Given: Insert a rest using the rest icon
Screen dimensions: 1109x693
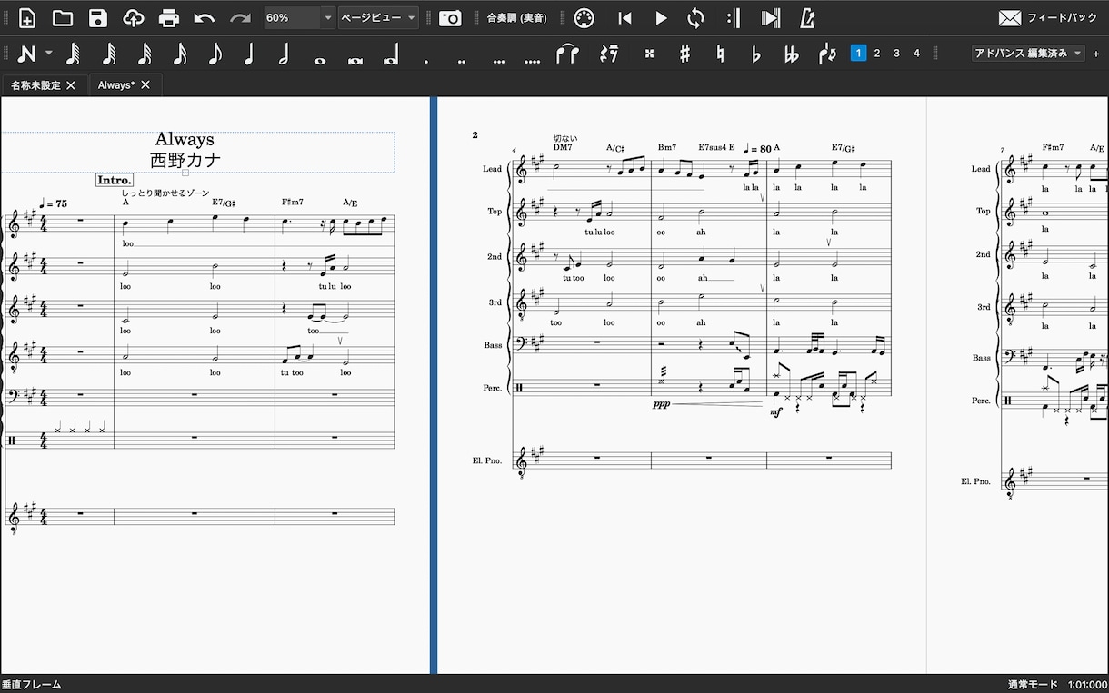Looking at the screenshot, I should coord(609,54).
